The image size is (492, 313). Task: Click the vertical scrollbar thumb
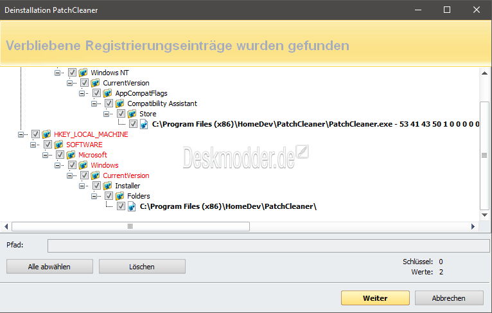pos(484,156)
